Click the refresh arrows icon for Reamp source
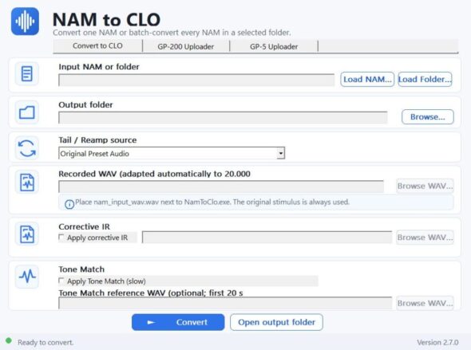The height and width of the screenshot is (350, 471). 26,148
